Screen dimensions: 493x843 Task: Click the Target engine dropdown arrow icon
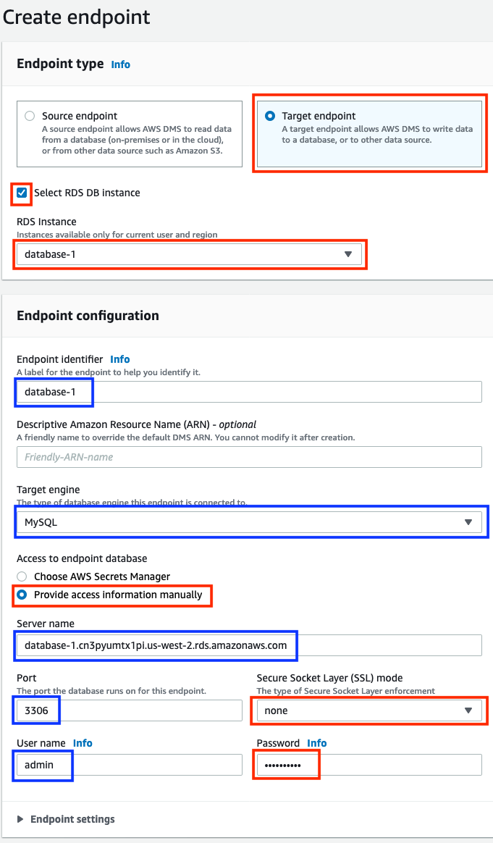pos(468,522)
